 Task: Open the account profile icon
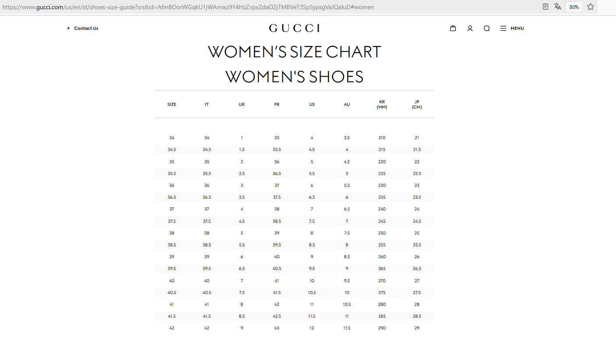pyautogui.click(x=470, y=28)
